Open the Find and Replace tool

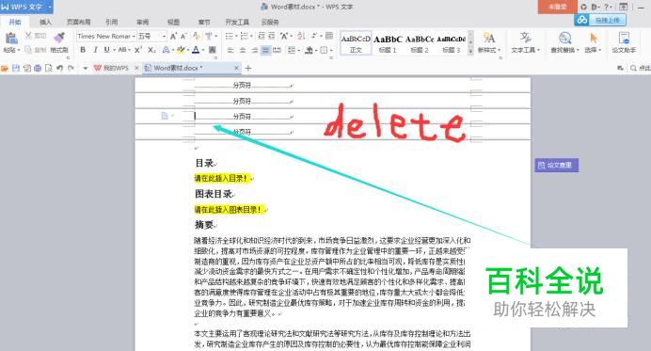point(564,42)
